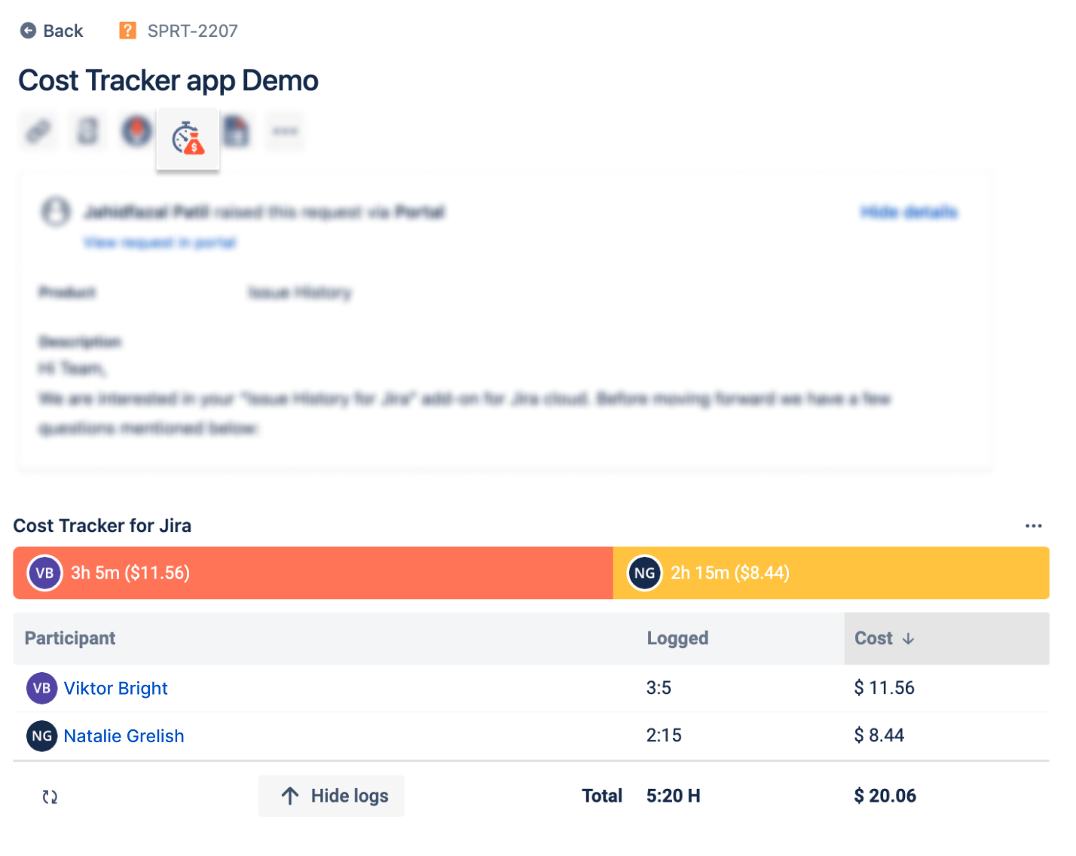Click the NG avatar in the yellow bar
The height and width of the screenshot is (856, 1076).
tap(644, 573)
